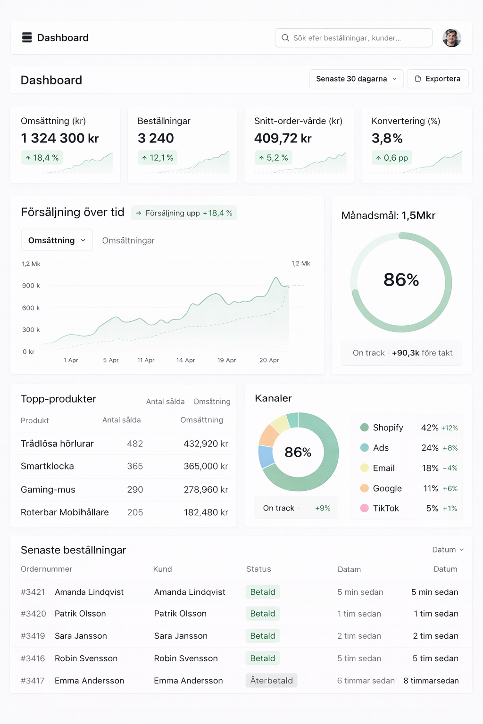Image resolution: width=483 pixels, height=724 pixels.
Task: Click the magnifier icon in search field
Action: tap(285, 38)
